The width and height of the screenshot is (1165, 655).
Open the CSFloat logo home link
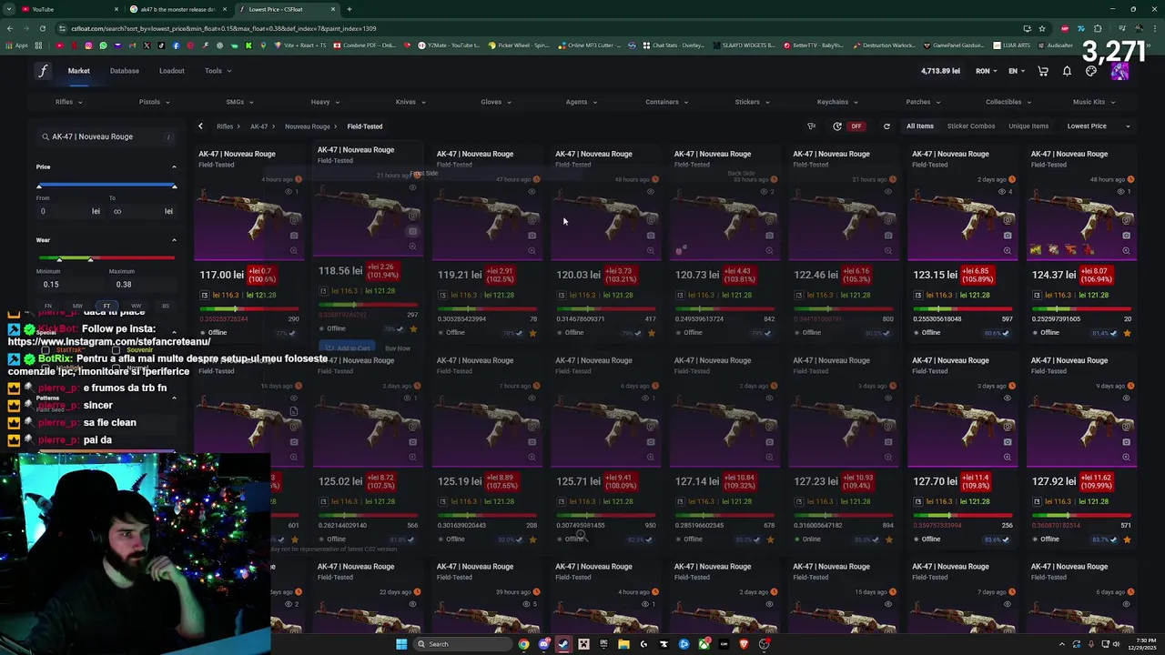[x=43, y=71]
